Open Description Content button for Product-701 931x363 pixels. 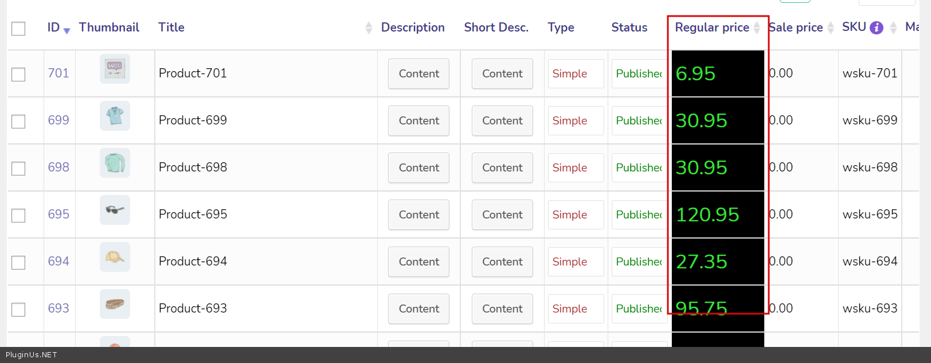(418, 73)
